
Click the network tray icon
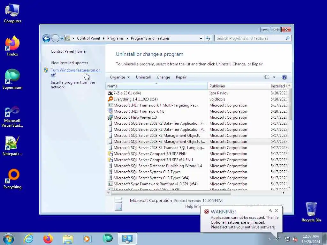click(x=287, y=239)
